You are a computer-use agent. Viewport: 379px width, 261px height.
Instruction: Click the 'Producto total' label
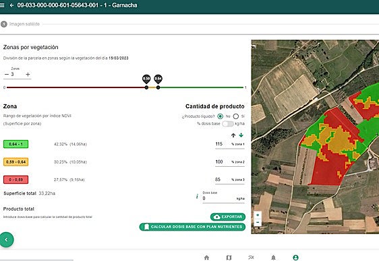pos(19,209)
